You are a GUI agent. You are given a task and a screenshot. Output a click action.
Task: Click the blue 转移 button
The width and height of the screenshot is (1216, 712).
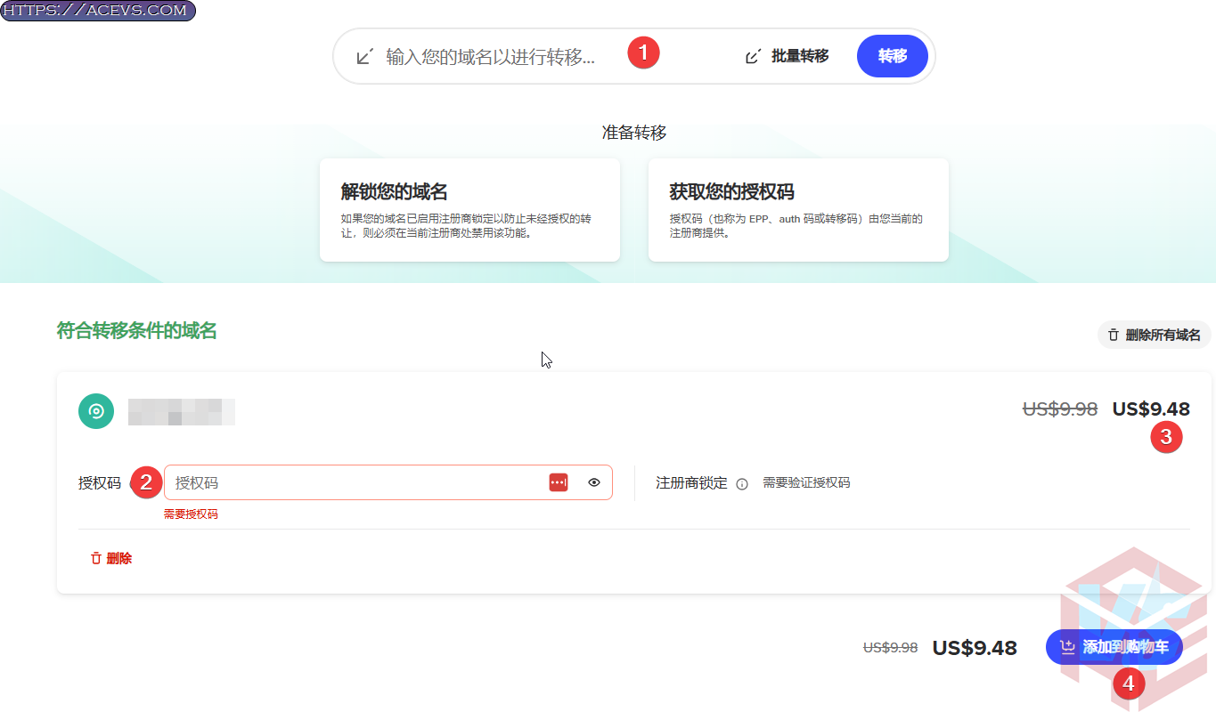[x=893, y=56]
